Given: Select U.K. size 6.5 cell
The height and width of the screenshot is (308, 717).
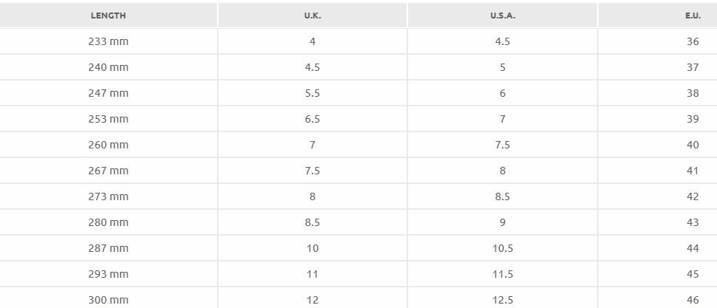Looking at the screenshot, I should (313, 119).
